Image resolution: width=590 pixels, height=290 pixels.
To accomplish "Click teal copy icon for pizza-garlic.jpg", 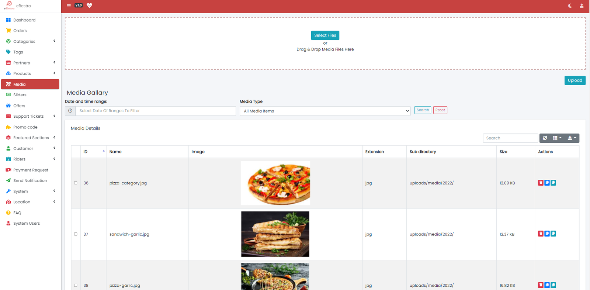I will pyautogui.click(x=553, y=285).
